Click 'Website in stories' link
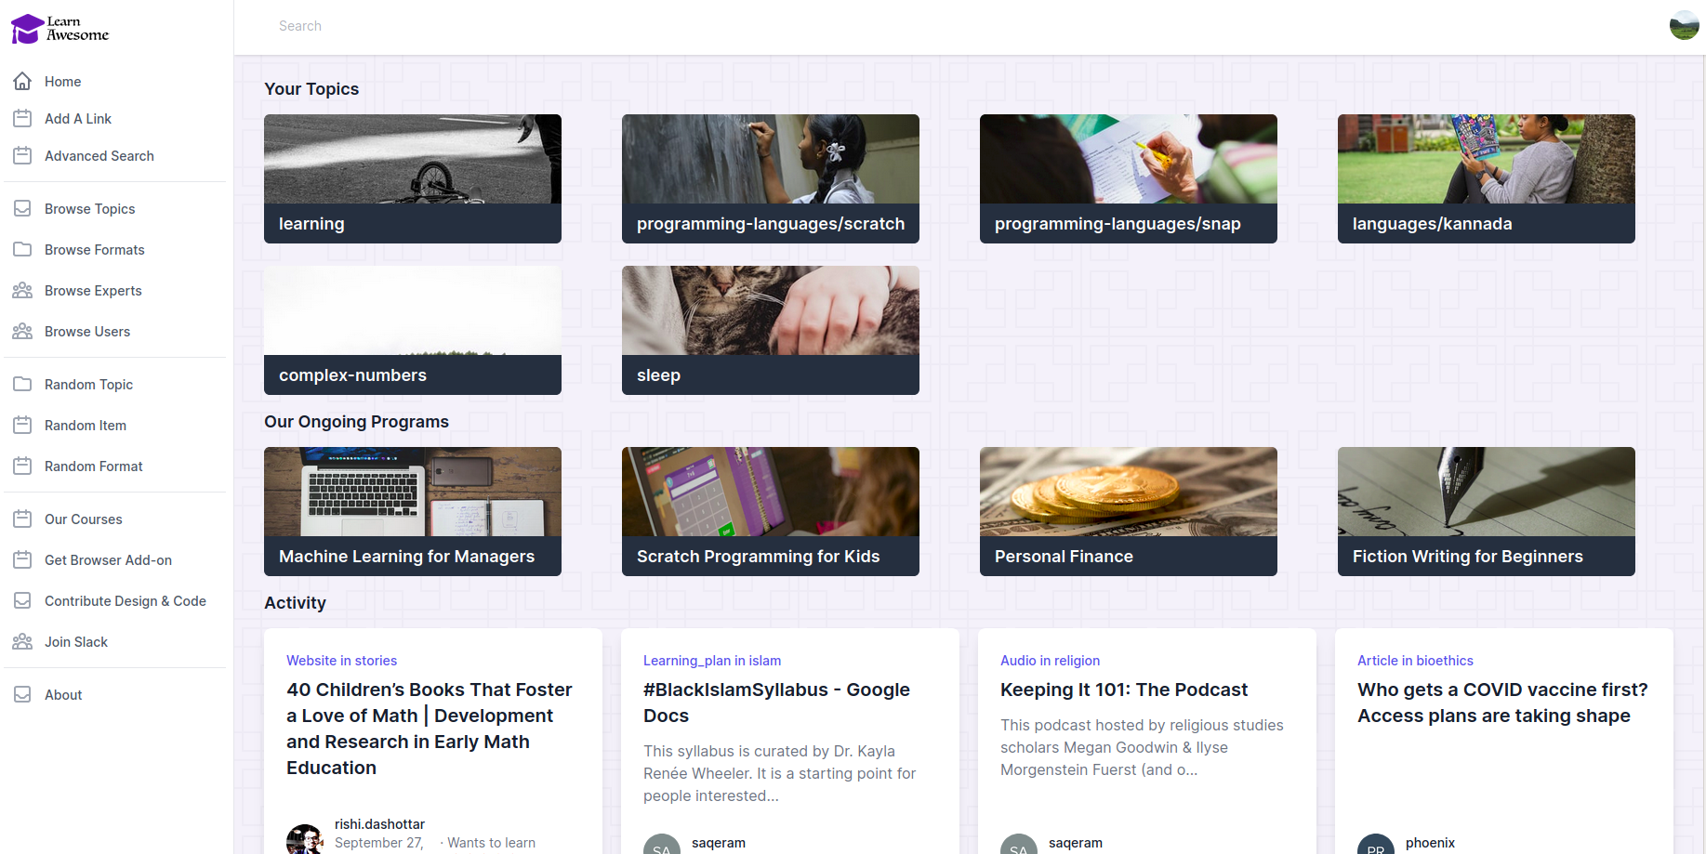This screenshot has width=1706, height=854. click(341, 661)
